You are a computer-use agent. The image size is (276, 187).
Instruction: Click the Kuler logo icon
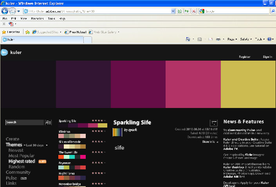[4, 52]
